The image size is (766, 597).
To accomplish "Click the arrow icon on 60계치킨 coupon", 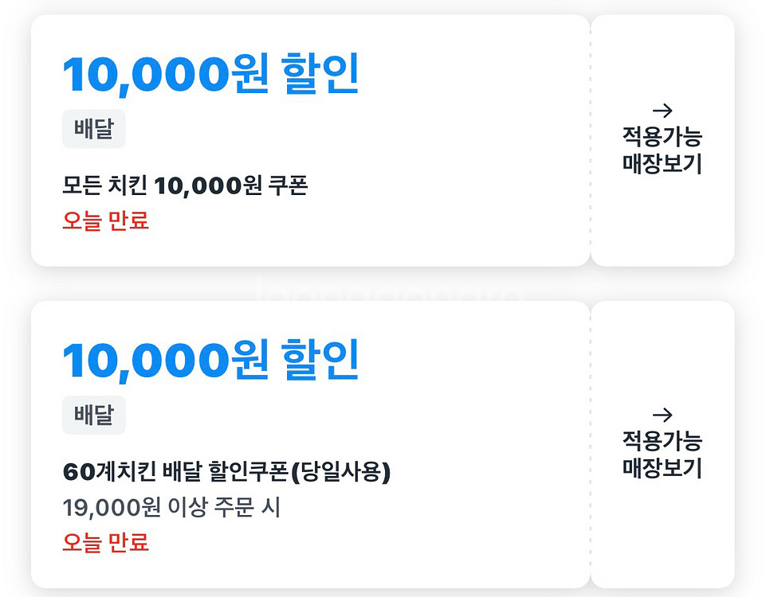I will pos(662,415).
